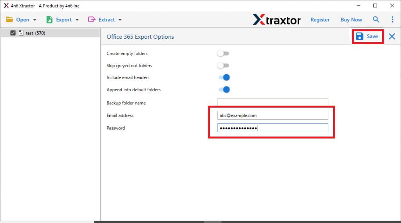Click the Include email headers label
This screenshot has width=401, height=223.
point(128,77)
